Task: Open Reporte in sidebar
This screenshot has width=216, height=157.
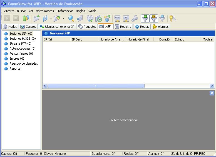Action: pos(15,69)
